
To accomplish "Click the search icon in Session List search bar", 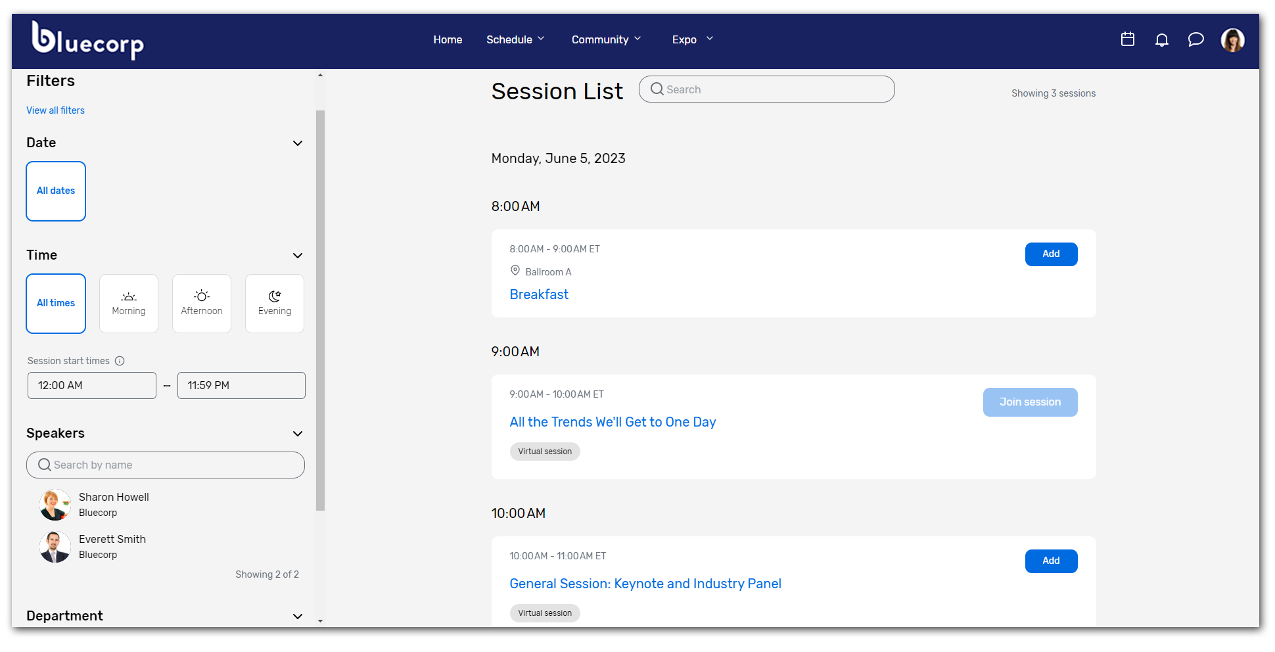I will click(657, 89).
